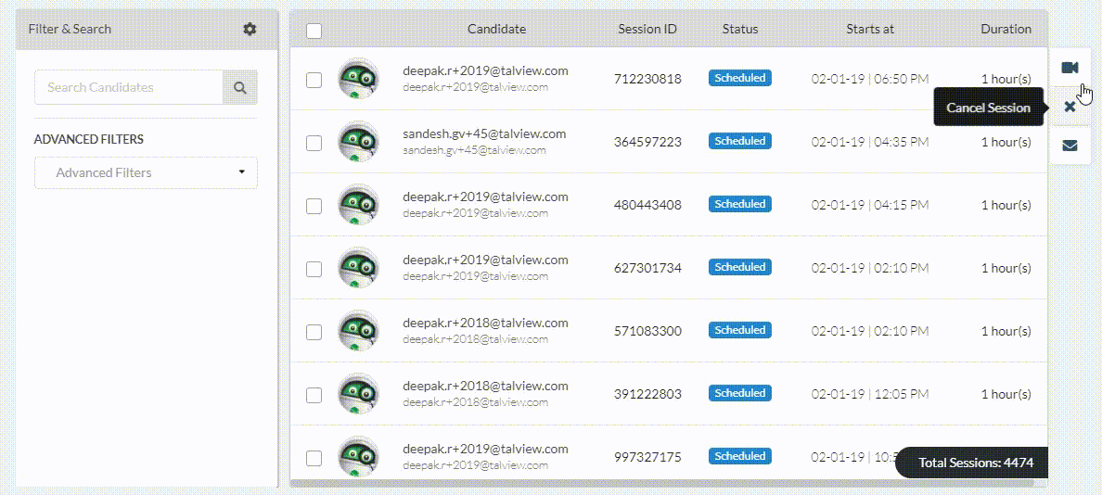Viewport: 1102px width, 495px height.
Task: Click the envelope mail icon
Action: click(1069, 146)
